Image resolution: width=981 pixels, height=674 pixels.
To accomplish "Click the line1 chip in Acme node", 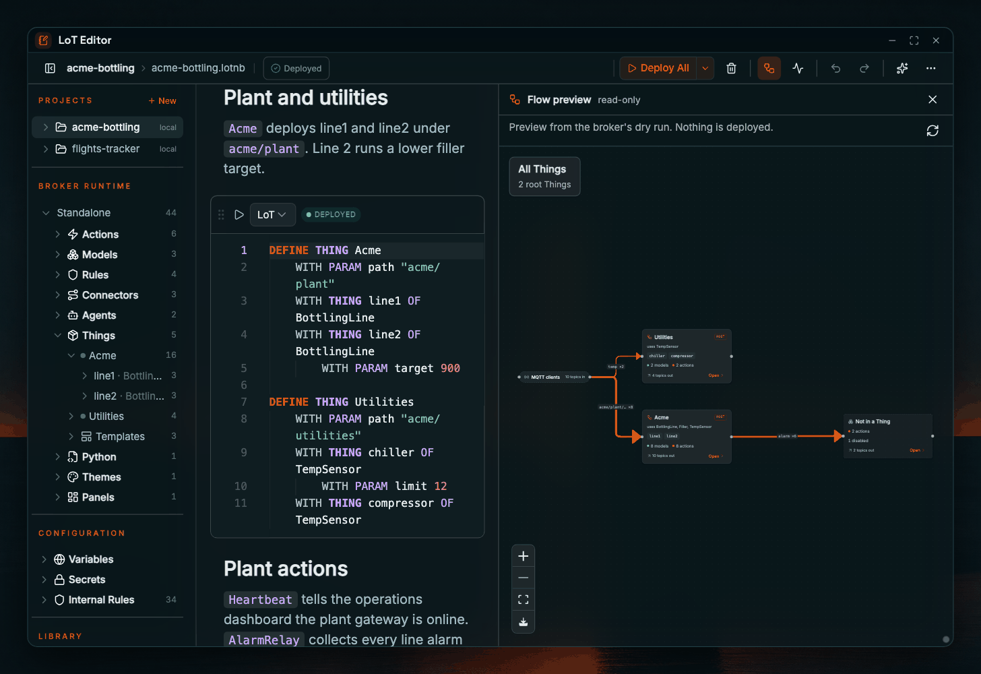I will point(655,436).
